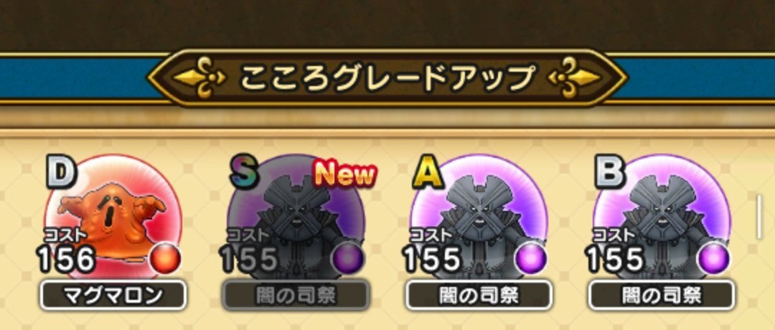Tap the silver B grade badge
This screenshot has height=330, width=775.
611,173
